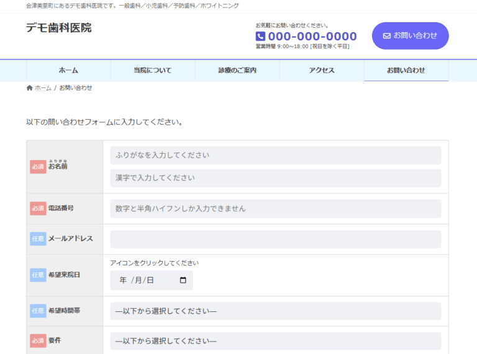Select アクセス in the navigation bar
This screenshot has width=477, height=354.
(x=322, y=71)
